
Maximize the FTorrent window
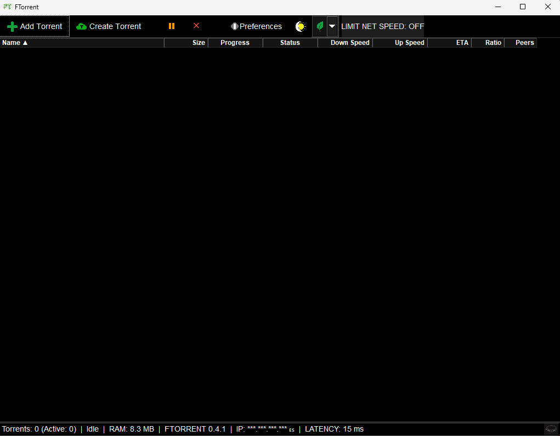(x=523, y=7)
